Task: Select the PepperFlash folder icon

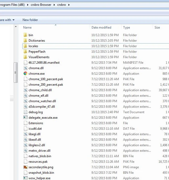Action: 25,51
